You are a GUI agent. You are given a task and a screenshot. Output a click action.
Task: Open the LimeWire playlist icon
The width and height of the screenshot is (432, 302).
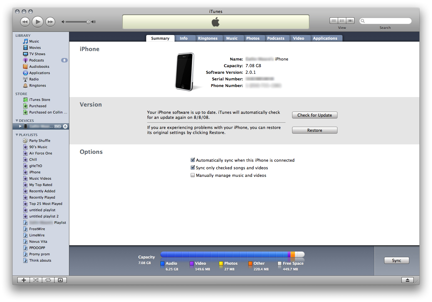coord(26,235)
